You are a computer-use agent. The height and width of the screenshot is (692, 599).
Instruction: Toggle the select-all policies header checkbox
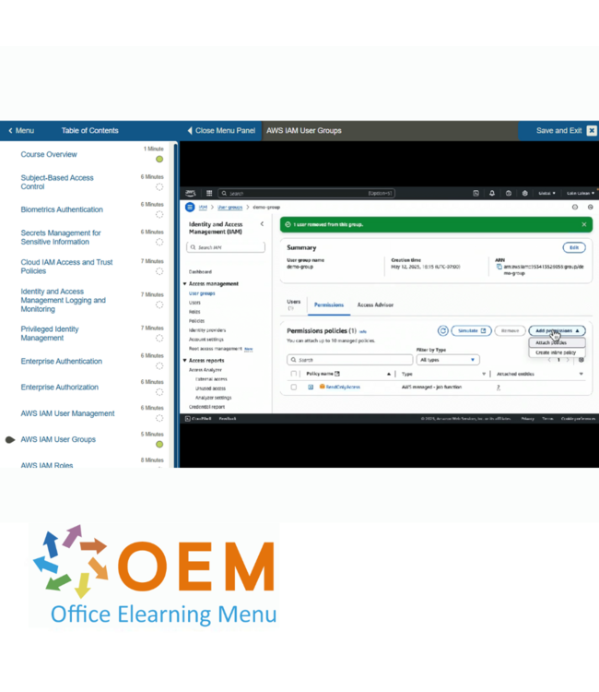pos(294,374)
